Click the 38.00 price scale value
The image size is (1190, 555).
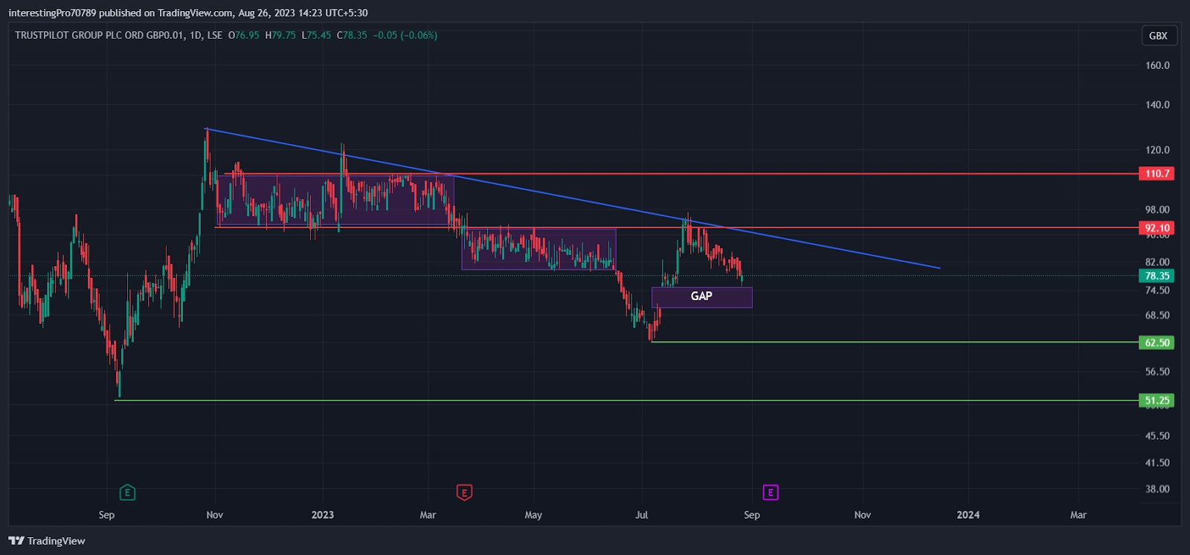(1157, 489)
